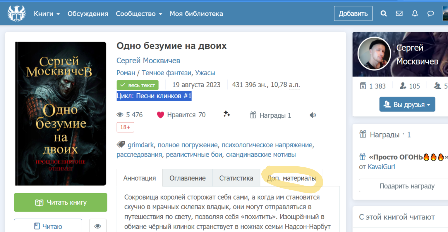Screen dimensions: 448x232
Task: Open comments speech bubble icon
Action: tap(430, 13)
